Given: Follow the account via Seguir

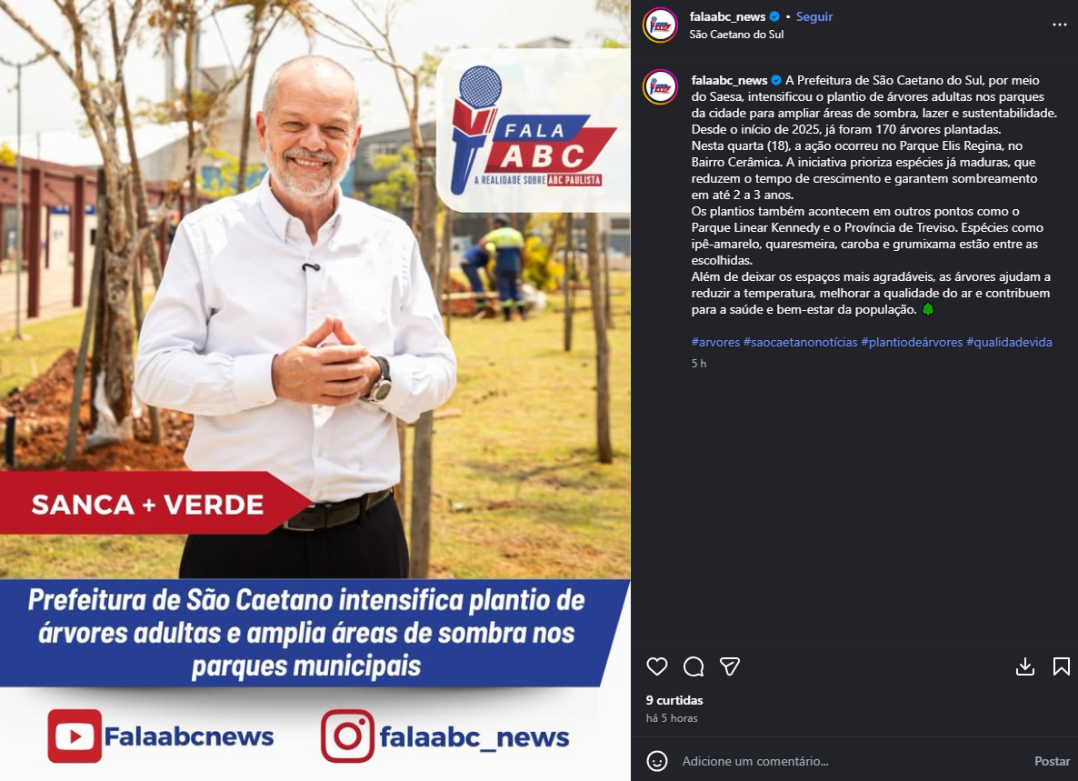Looking at the screenshot, I should pos(814,16).
